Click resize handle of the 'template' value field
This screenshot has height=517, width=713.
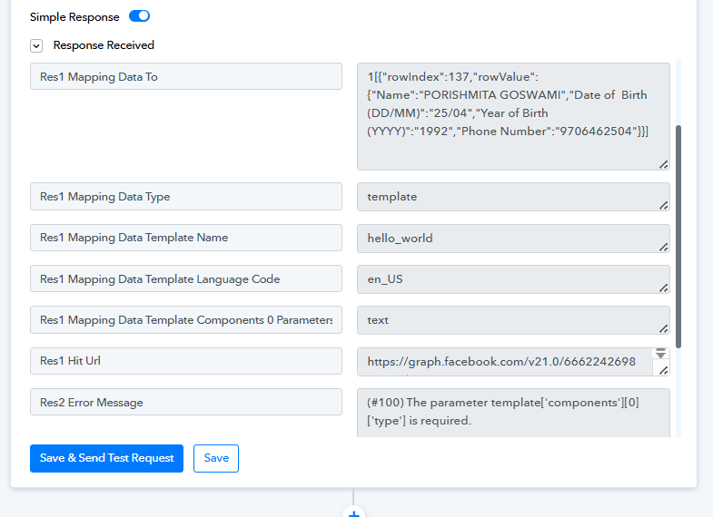[x=663, y=205]
